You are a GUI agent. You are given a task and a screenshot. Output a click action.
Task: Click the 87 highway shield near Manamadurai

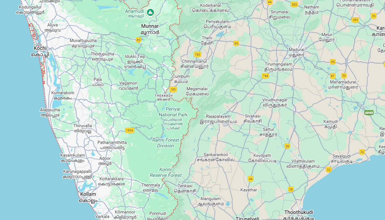coord(333,76)
